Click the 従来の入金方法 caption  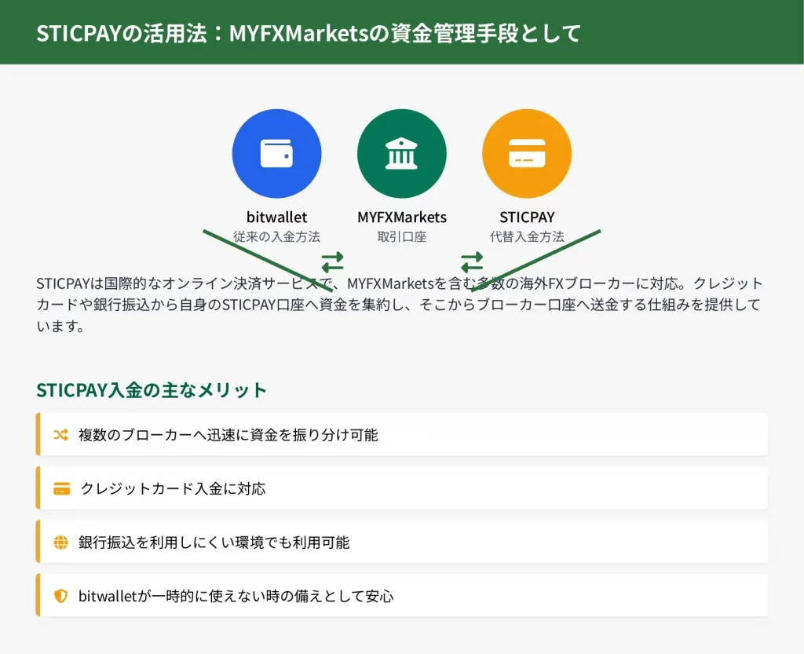click(x=276, y=236)
